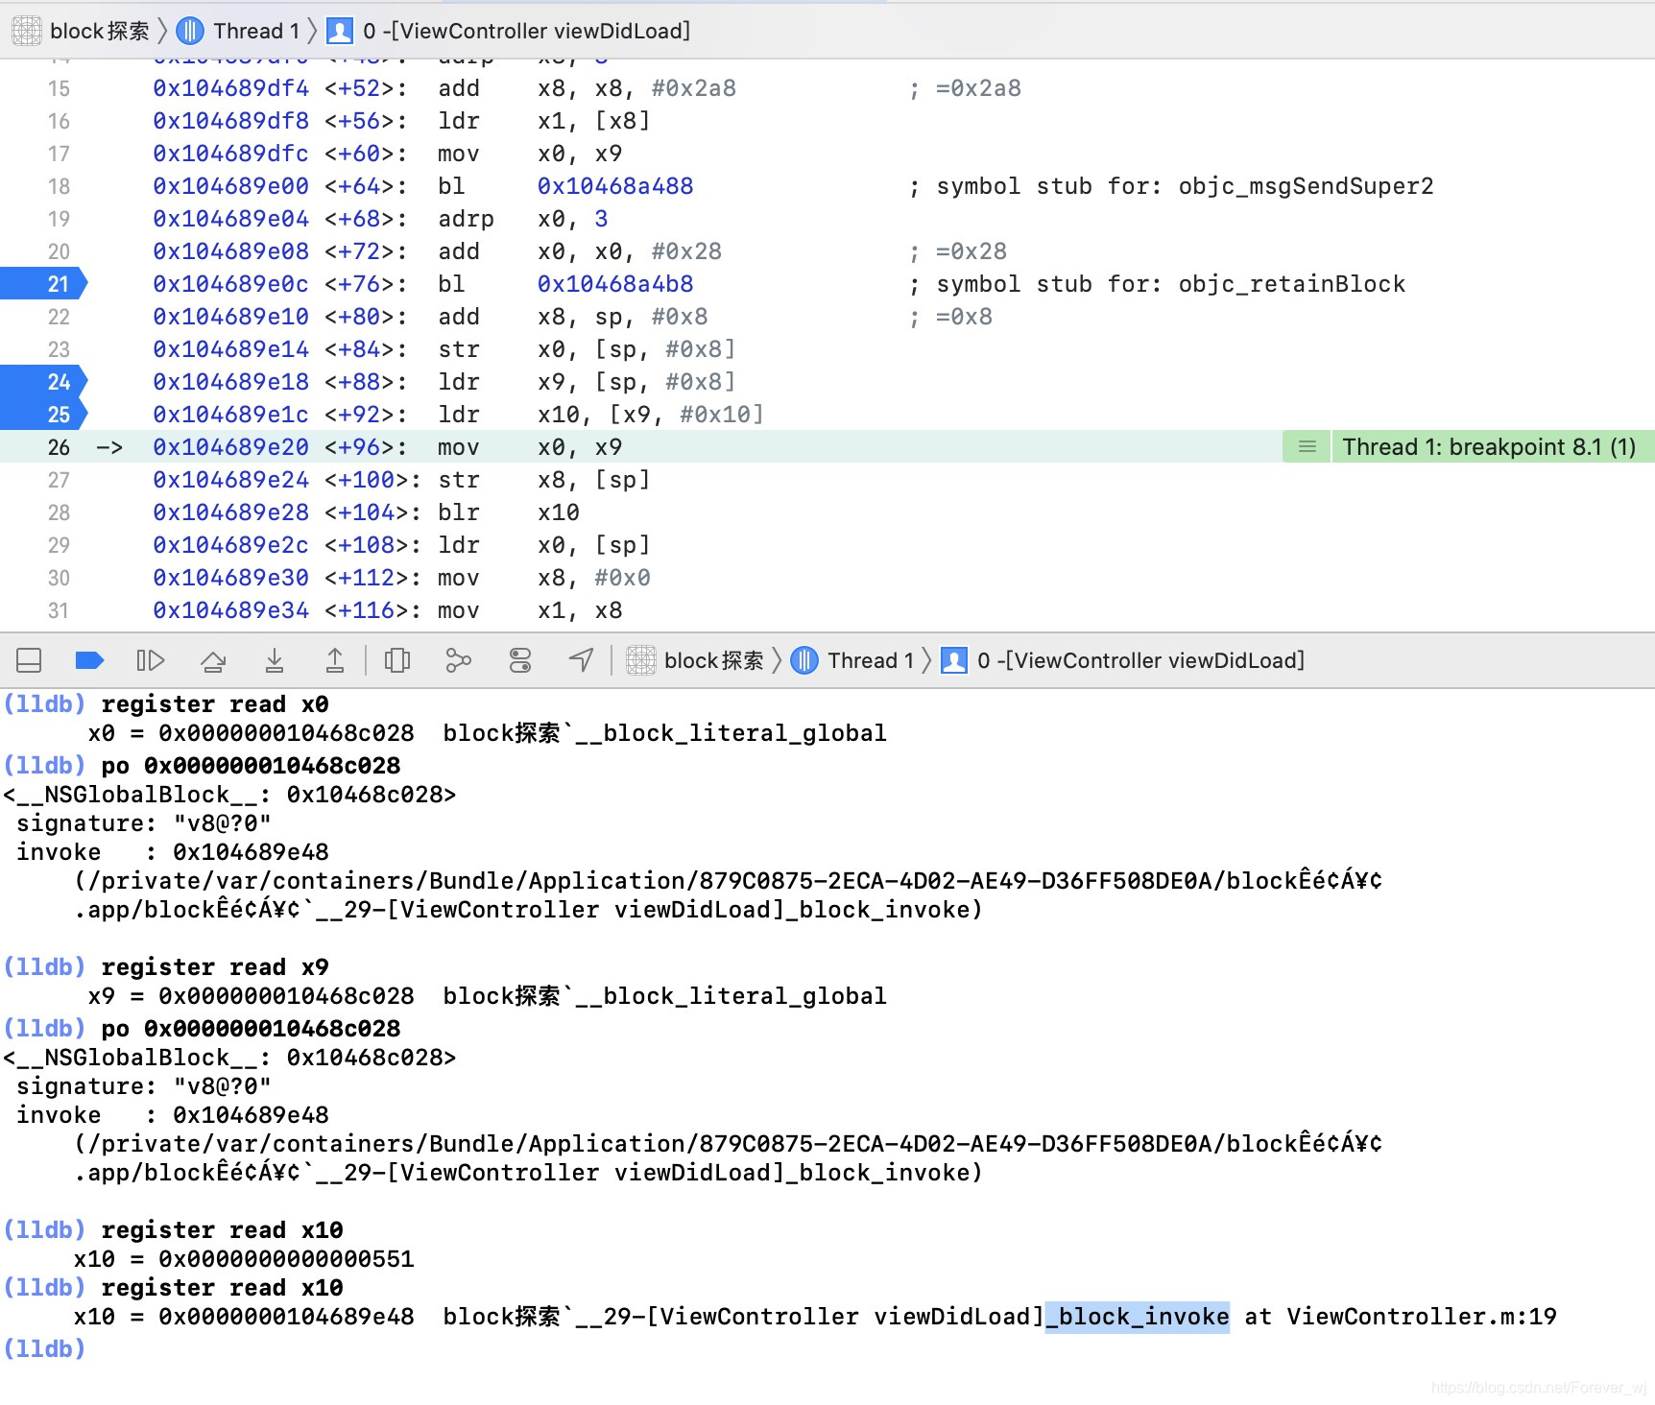Click the 'register read x9' command

click(x=215, y=967)
